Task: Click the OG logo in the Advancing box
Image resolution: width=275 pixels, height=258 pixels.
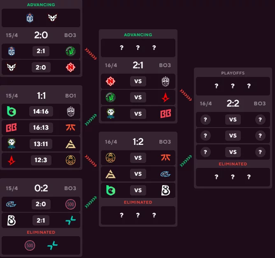Action: pyautogui.click(x=30, y=18)
